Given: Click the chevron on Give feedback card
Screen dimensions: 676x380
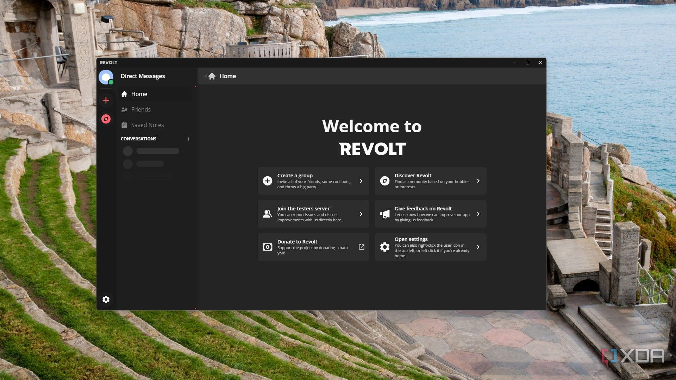Looking at the screenshot, I should click(x=478, y=214).
